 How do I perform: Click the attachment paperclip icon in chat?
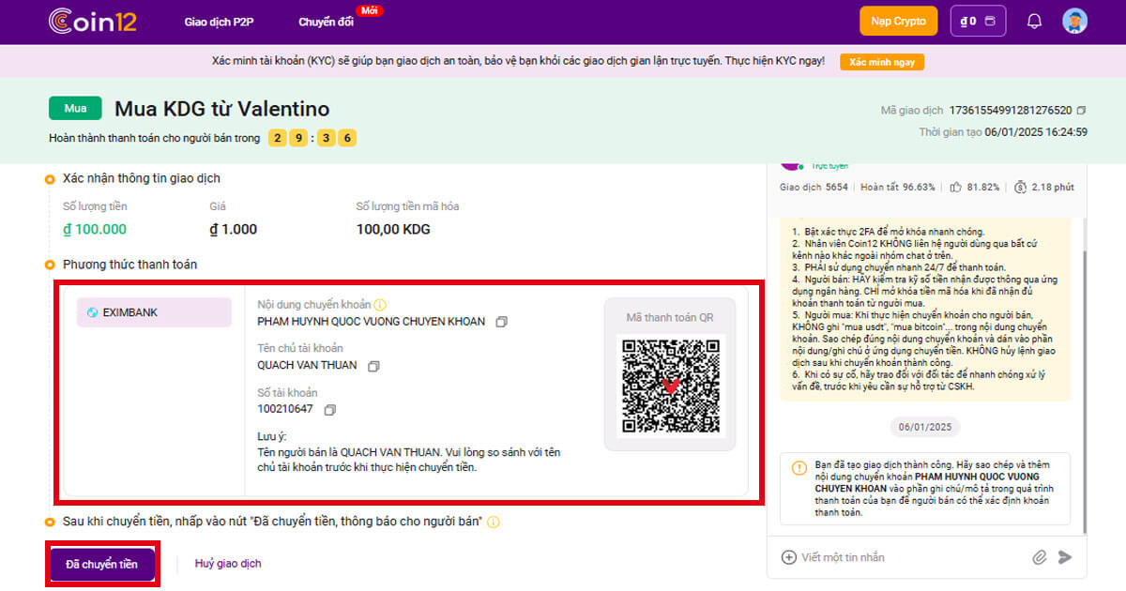coord(1039,557)
